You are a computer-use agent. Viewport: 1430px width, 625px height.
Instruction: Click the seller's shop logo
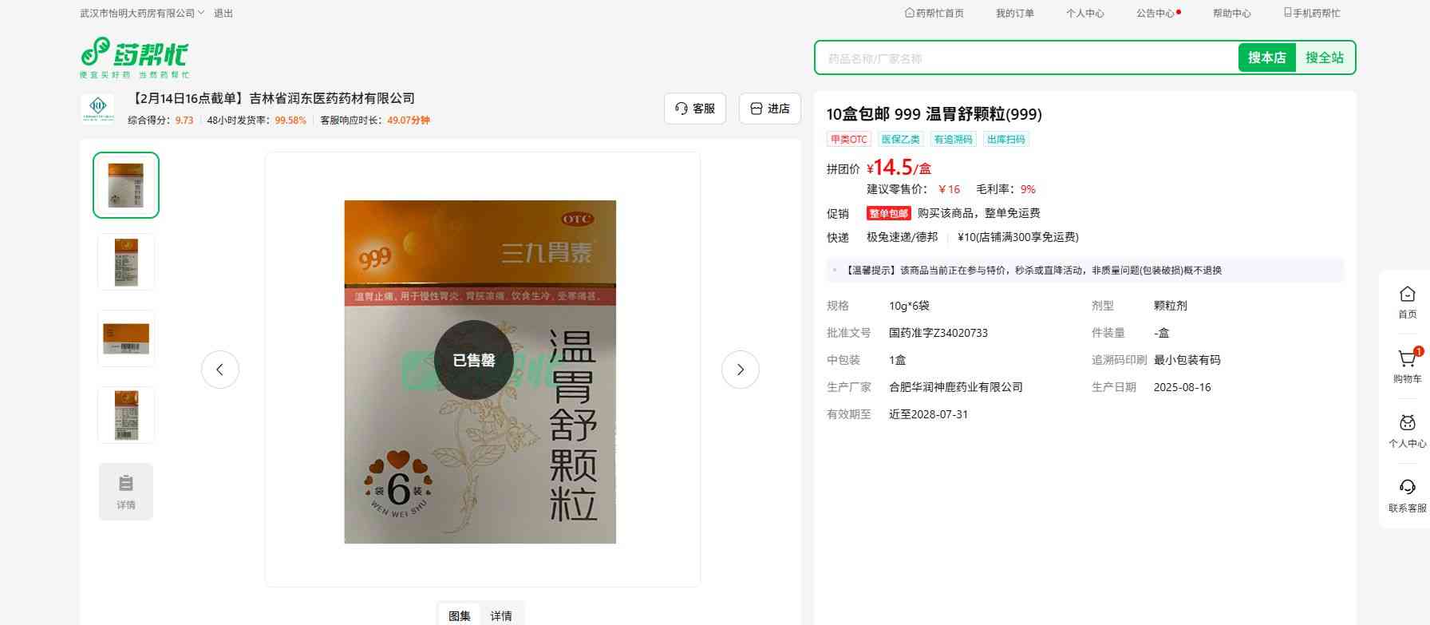(97, 109)
